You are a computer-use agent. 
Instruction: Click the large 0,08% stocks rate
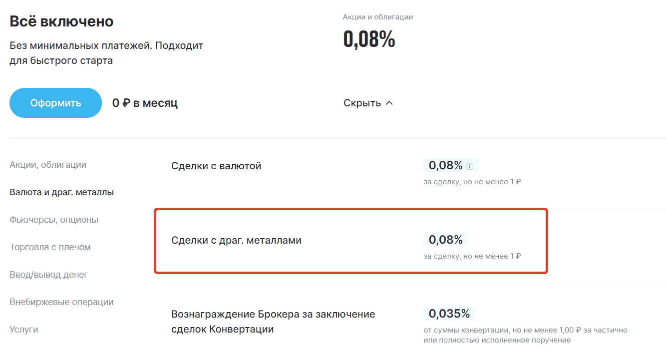pos(369,39)
